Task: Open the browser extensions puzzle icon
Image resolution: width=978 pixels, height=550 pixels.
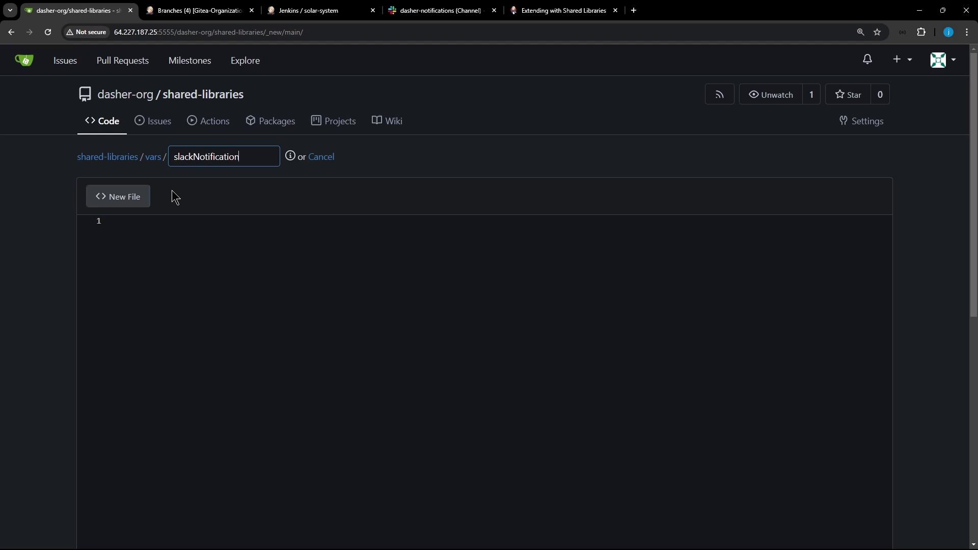Action: tap(921, 32)
